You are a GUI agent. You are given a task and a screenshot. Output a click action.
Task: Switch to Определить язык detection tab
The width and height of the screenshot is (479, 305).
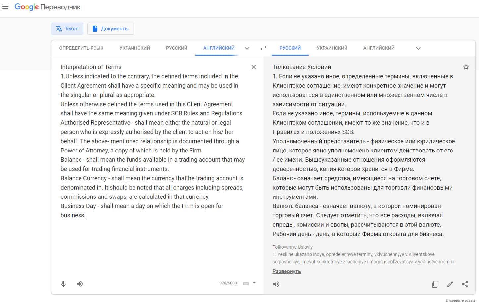[x=81, y=48]
